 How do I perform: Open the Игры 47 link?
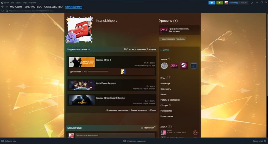[165, 78]
